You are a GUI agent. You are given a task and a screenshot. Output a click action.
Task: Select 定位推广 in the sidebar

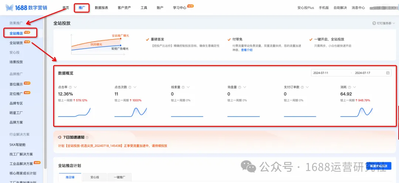(16, 94)
